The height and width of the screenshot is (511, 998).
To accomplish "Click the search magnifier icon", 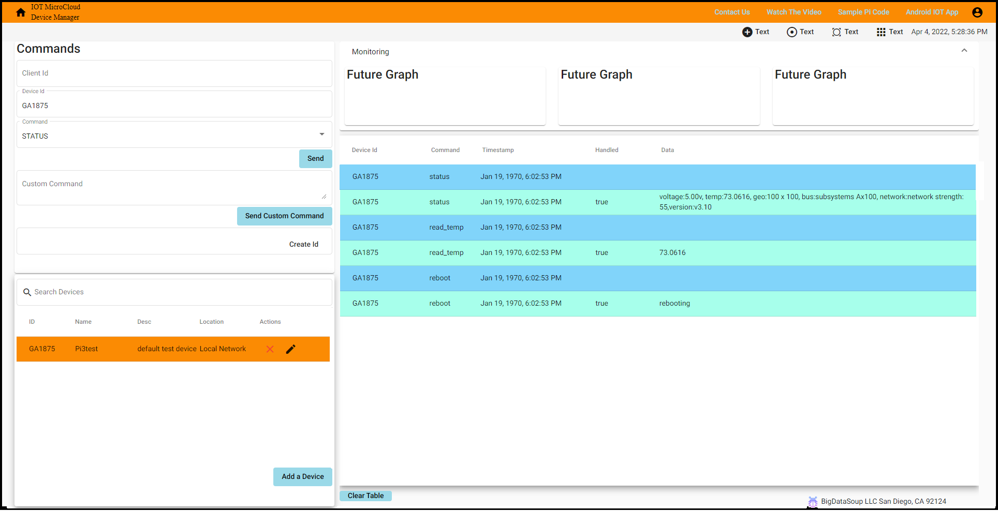I will pyautogui.click(x=27, y=292).
